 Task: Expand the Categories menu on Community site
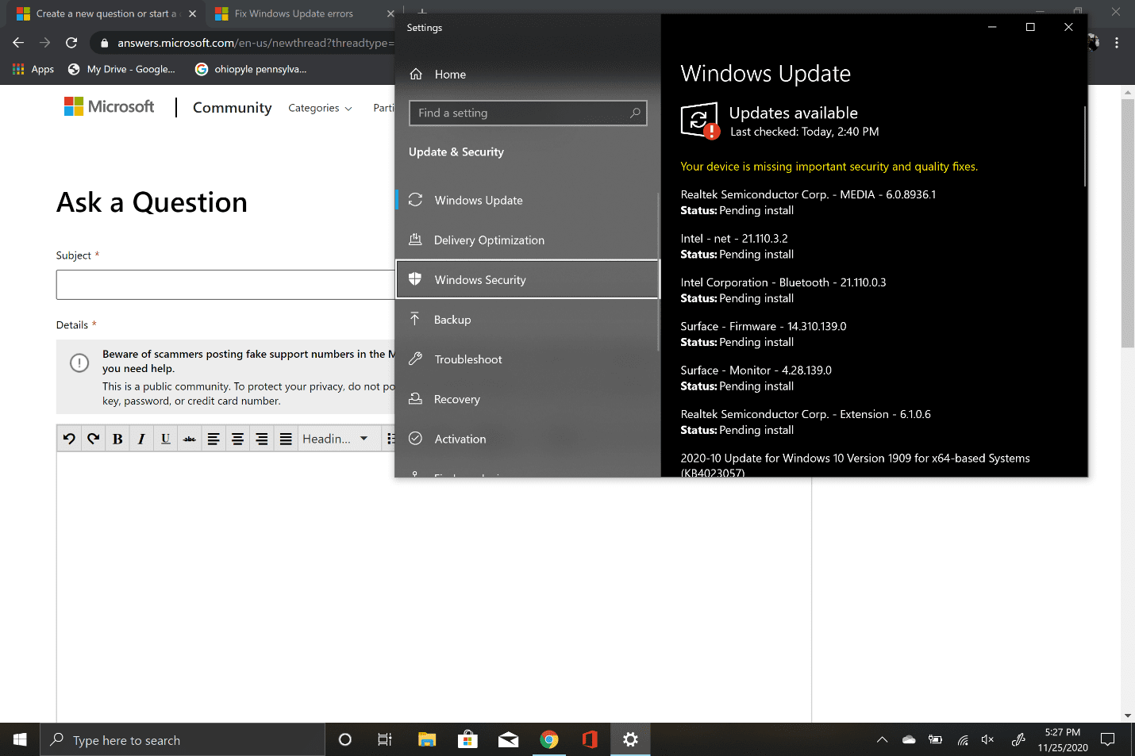tap(320, 108)
